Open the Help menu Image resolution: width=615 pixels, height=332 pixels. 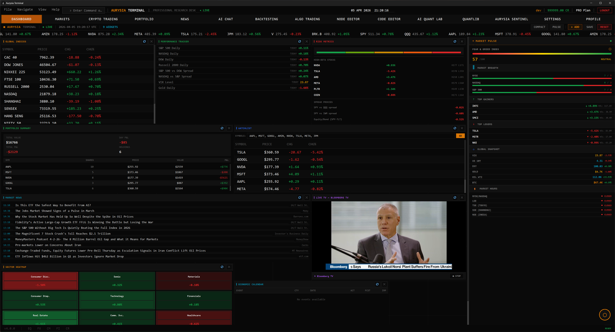(x=56, y=10)
